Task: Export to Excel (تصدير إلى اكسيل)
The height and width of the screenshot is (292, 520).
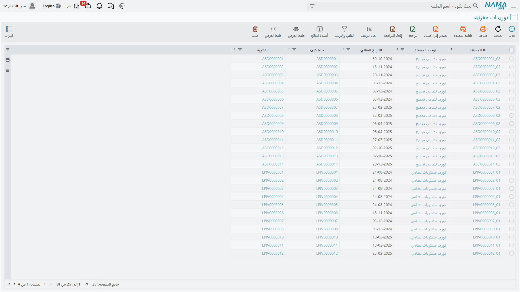Action: coord(436,29)
